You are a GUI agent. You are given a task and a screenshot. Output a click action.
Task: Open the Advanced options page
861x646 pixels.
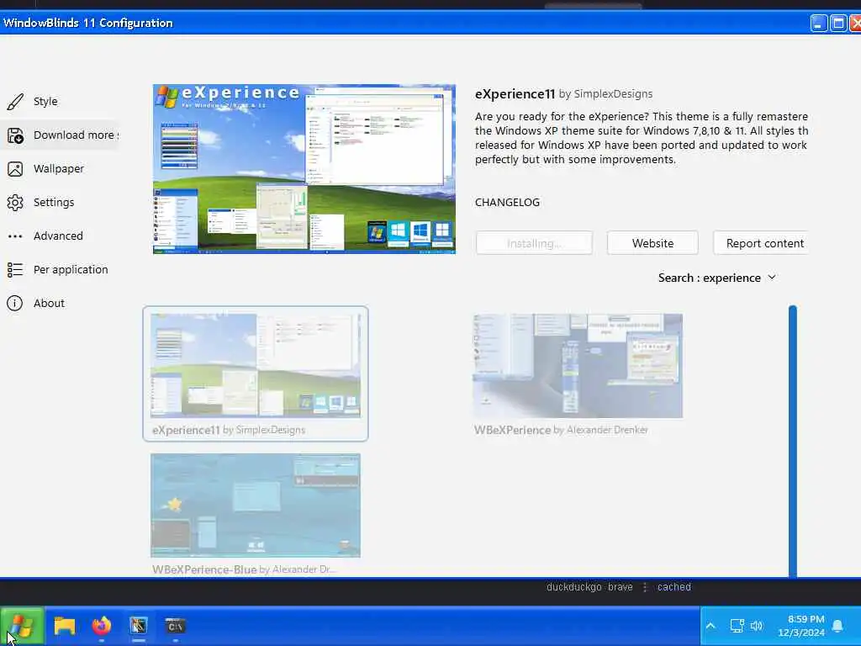pos(59,236)
